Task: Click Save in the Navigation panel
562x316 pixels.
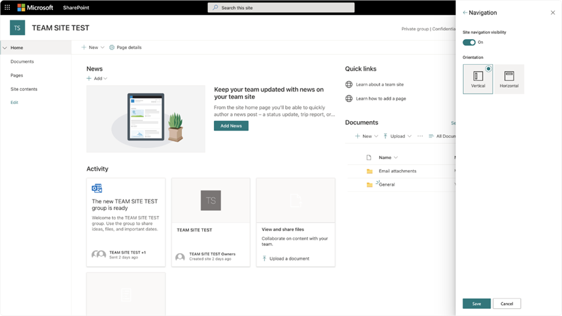Action: point(476,304)
